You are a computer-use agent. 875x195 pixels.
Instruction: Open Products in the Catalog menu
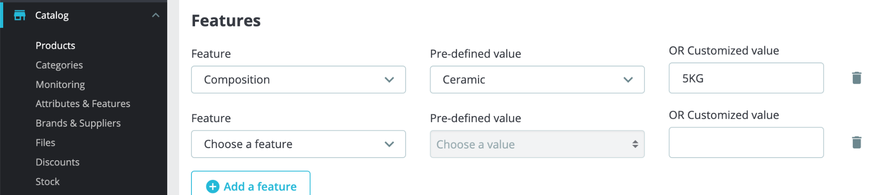coord(55,46)
